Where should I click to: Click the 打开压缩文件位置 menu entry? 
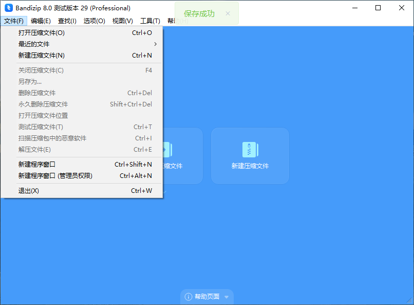82,116
